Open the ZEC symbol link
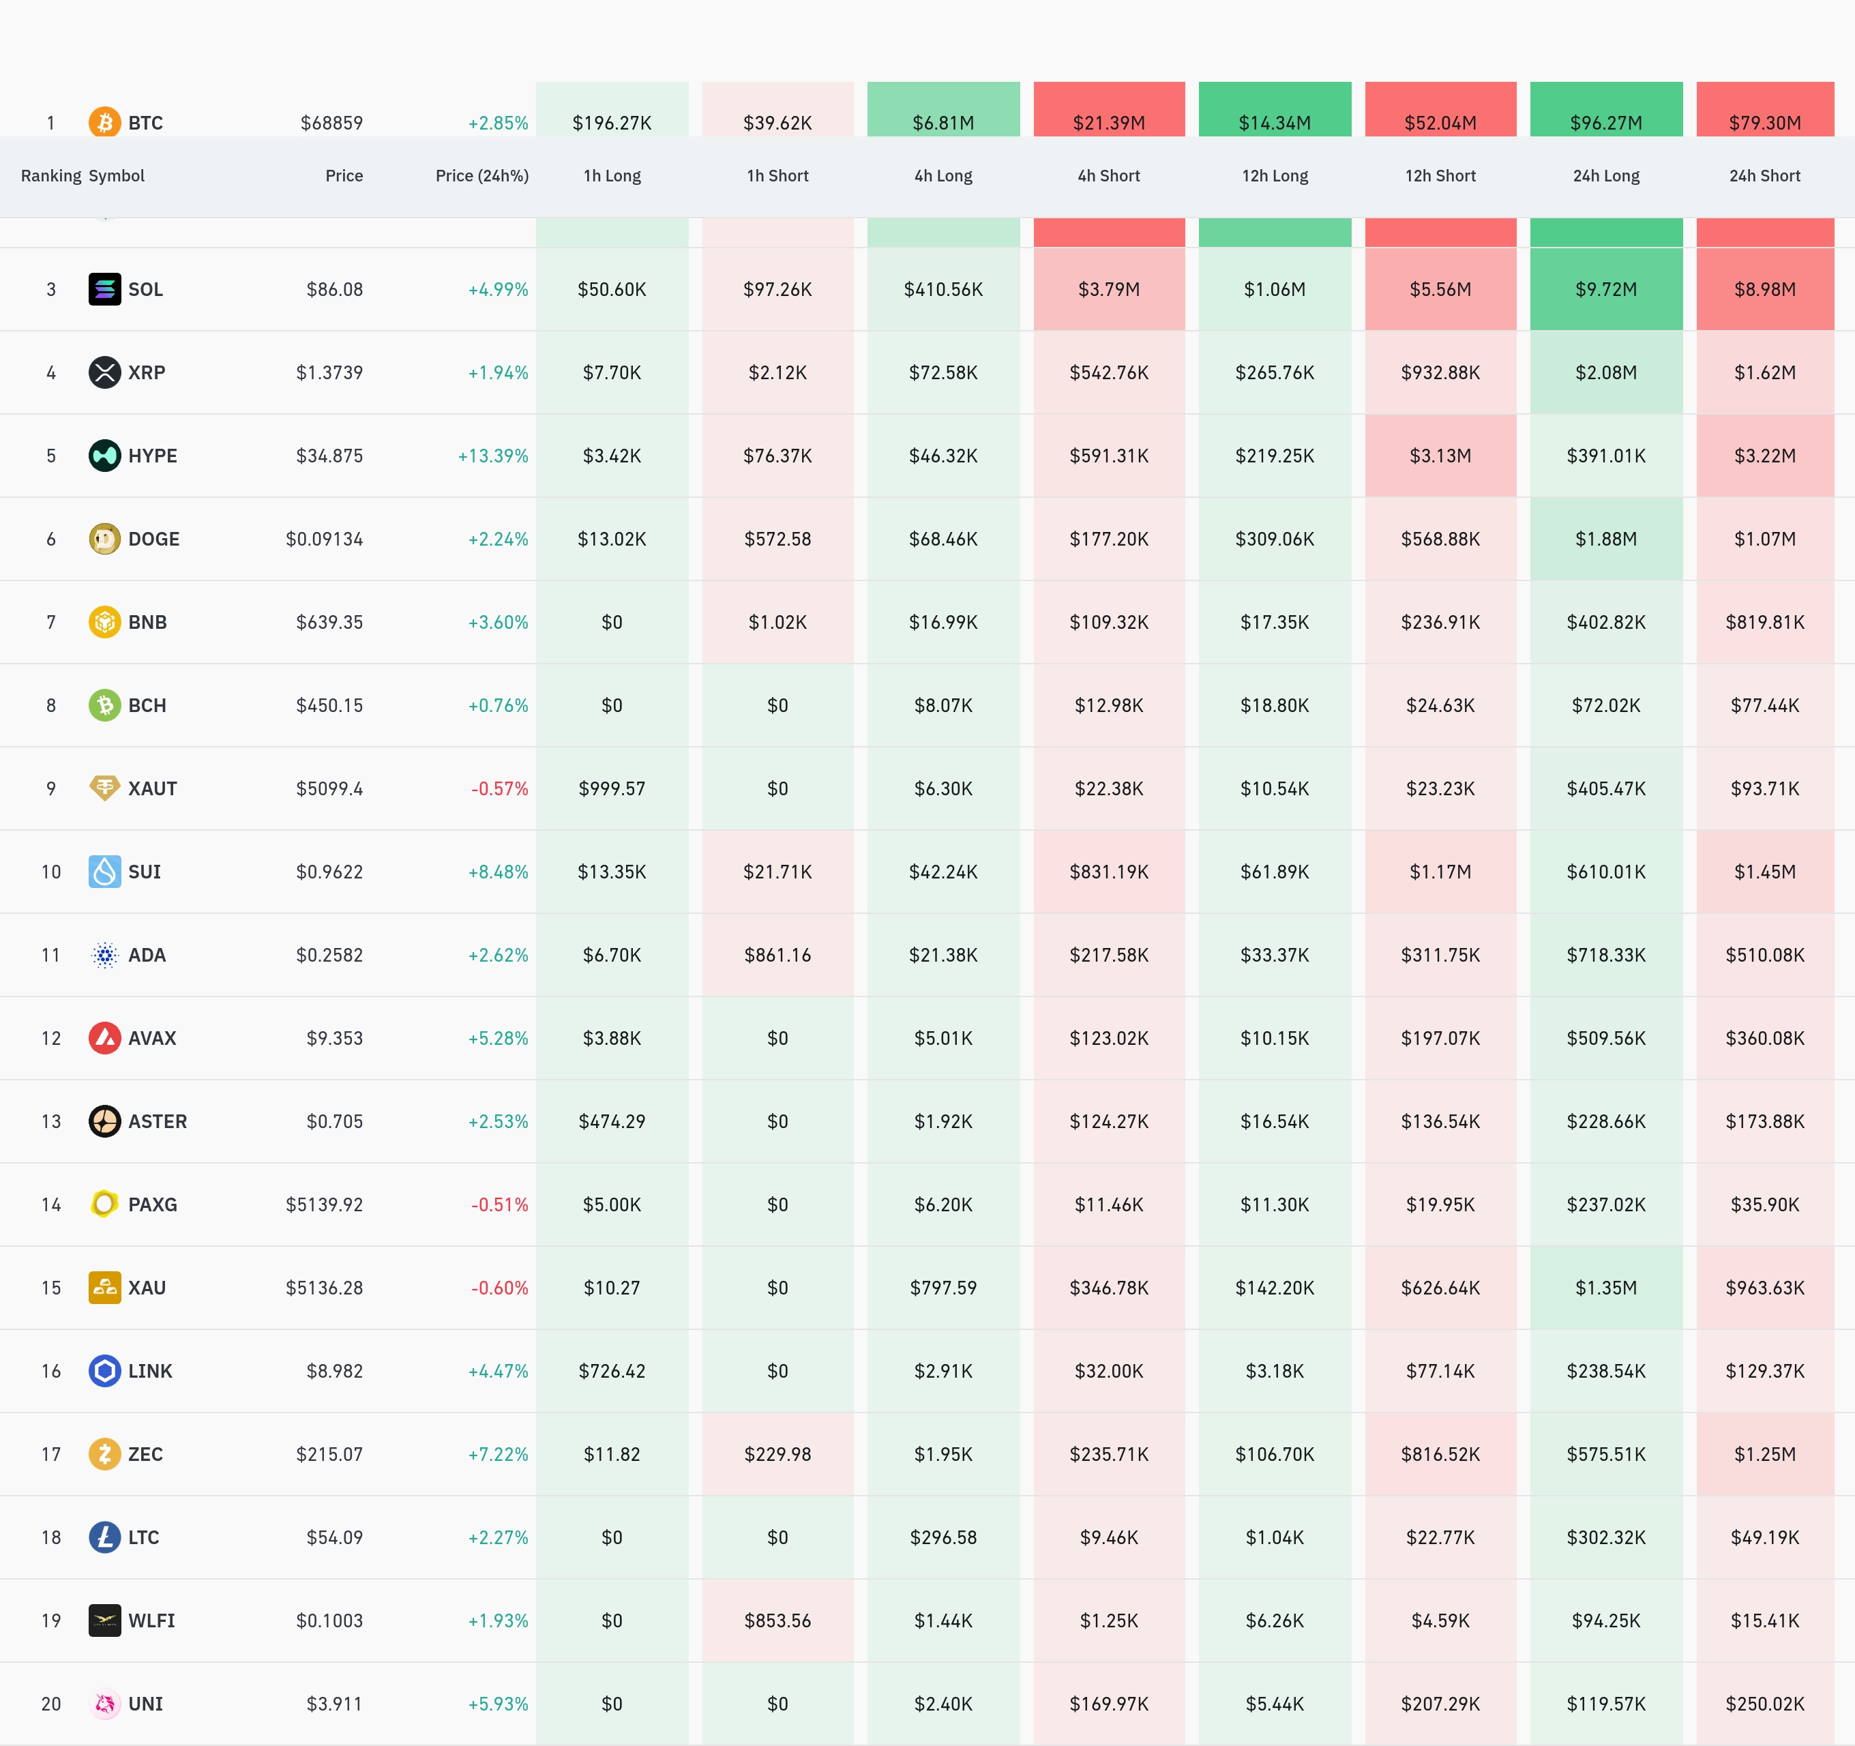Image resolution: width=1855 pixels, height=1746 pixels. click(145, 1454)
